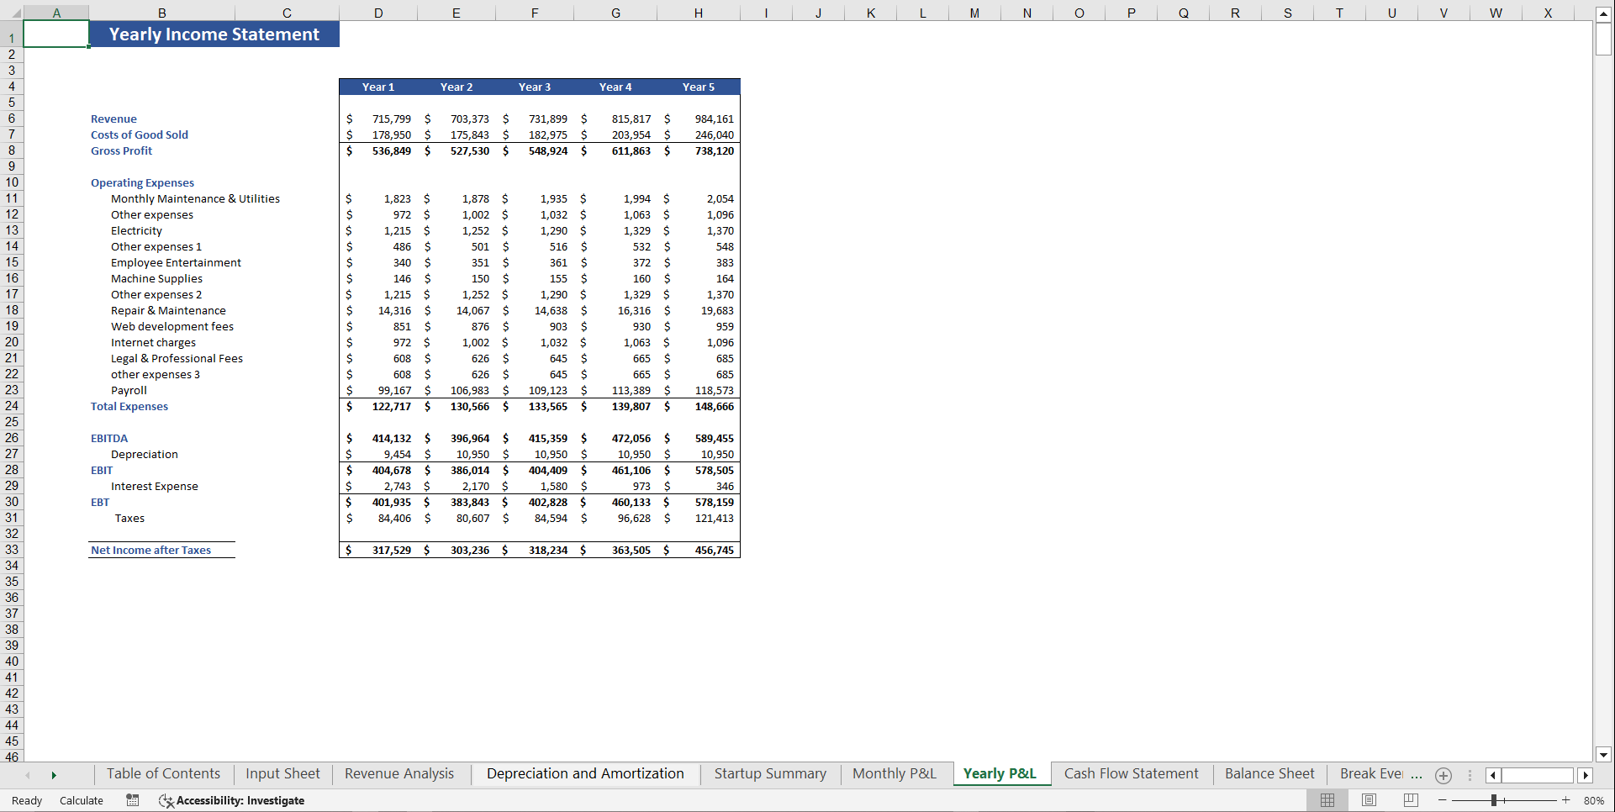Image resolution: width=1615 pixels, height=812 pixels.
Task: Click the Zoom In plus icon
Action: tap(1565, 800)
